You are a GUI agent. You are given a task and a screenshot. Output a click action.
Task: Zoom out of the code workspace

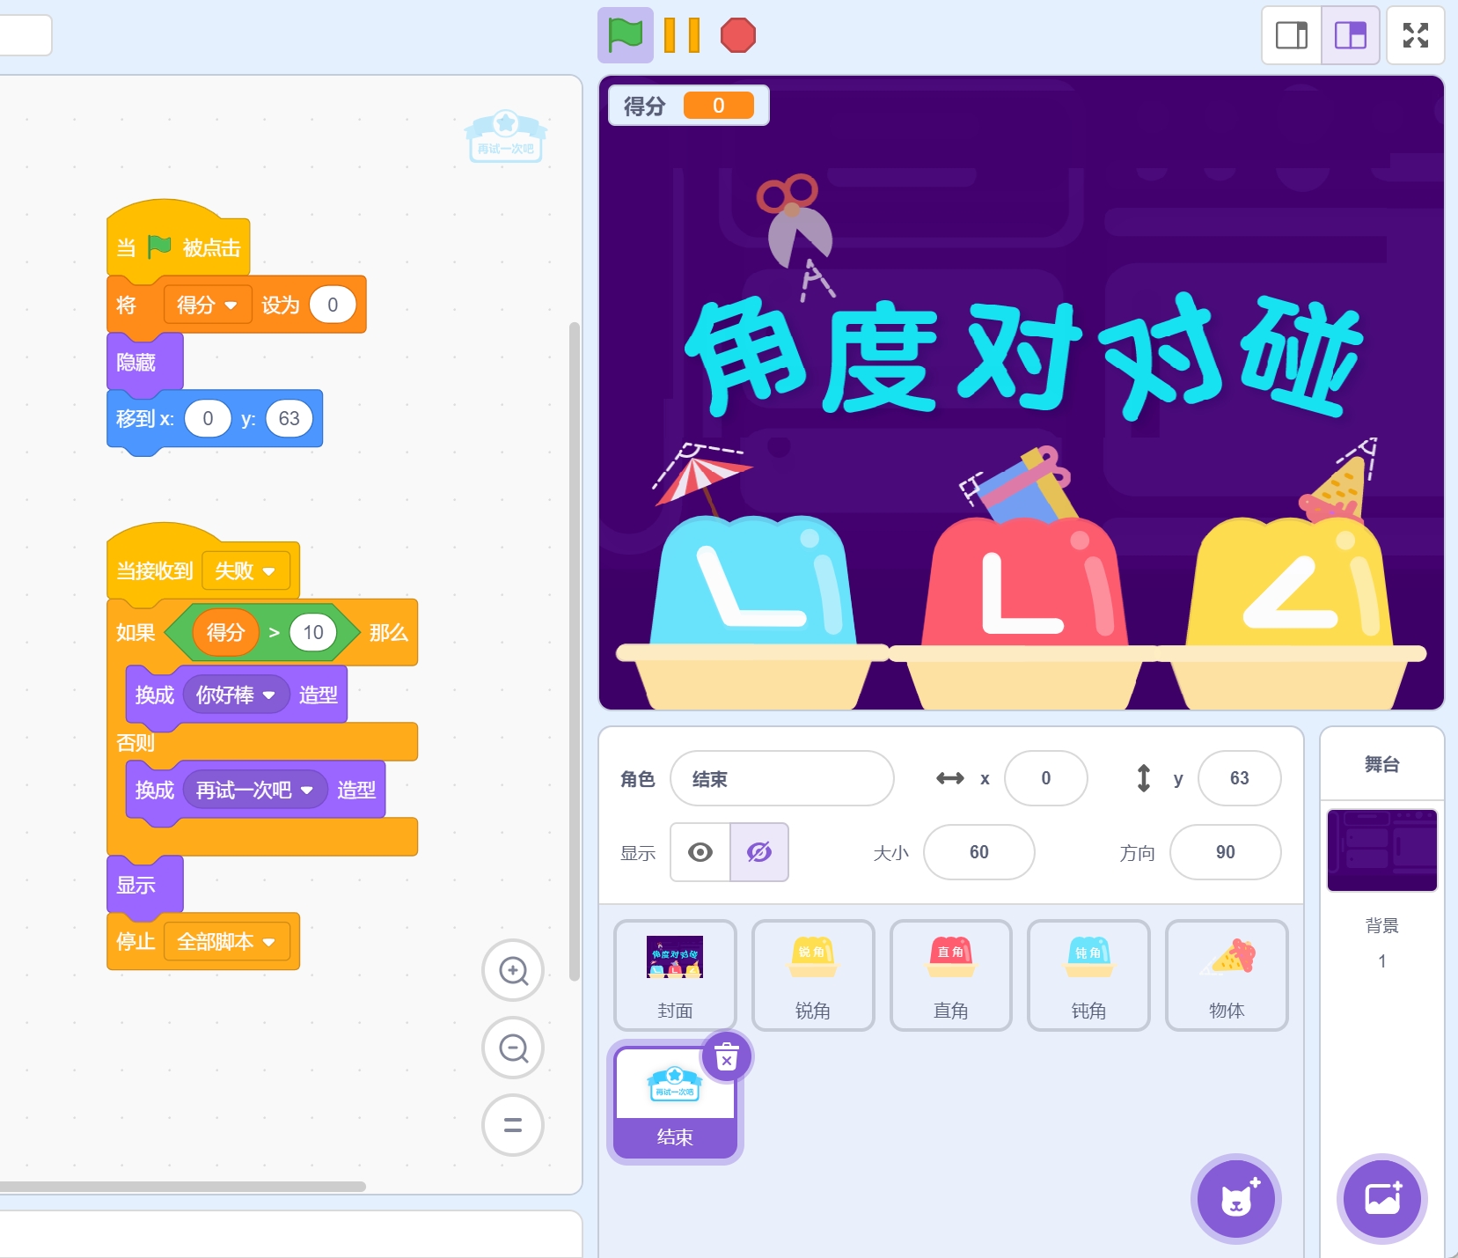click(513, 1048)
